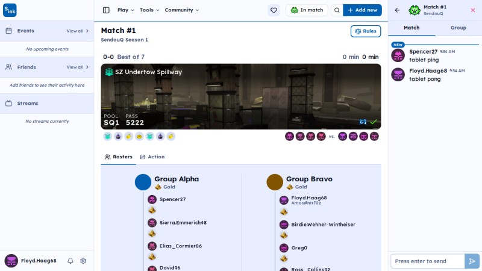Select the Group chat tab
This screenshot has width=482, height=271.
point(459,28)
